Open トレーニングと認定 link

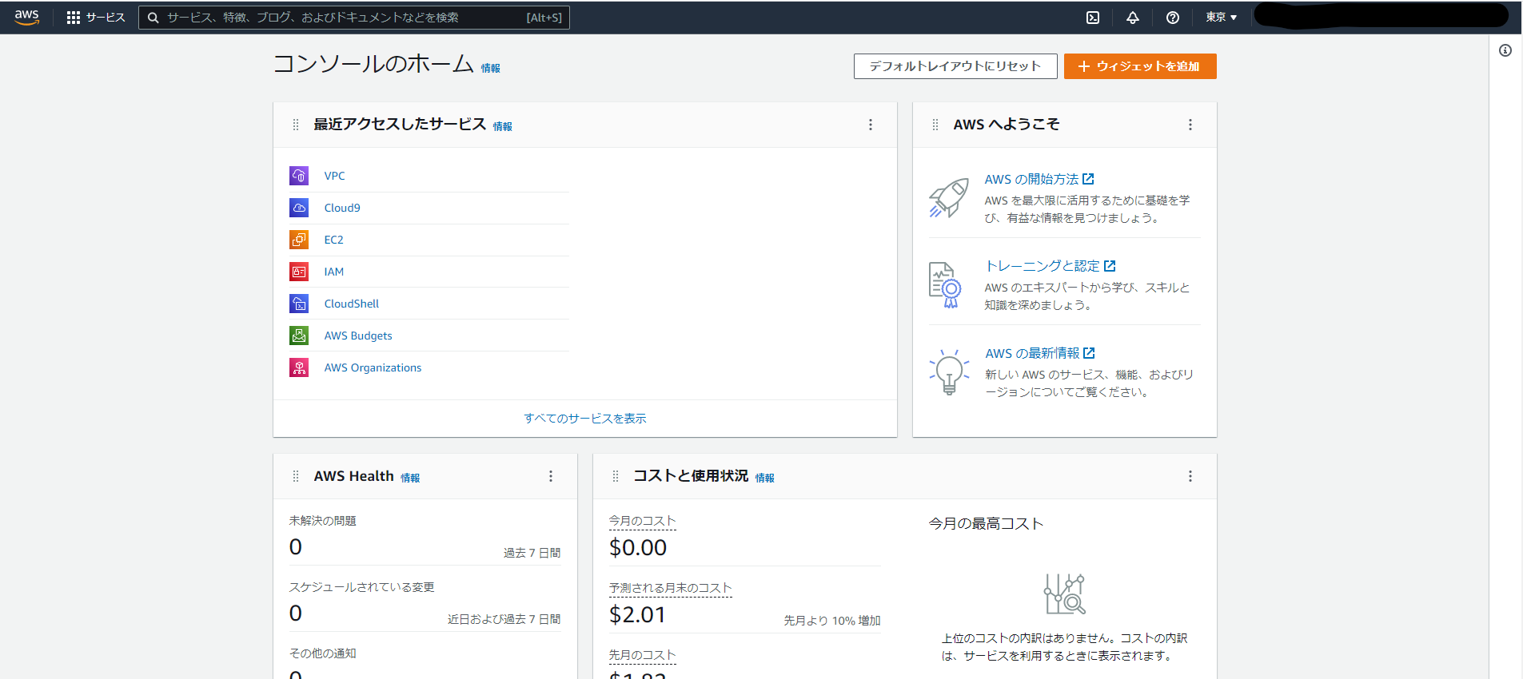1051,266
